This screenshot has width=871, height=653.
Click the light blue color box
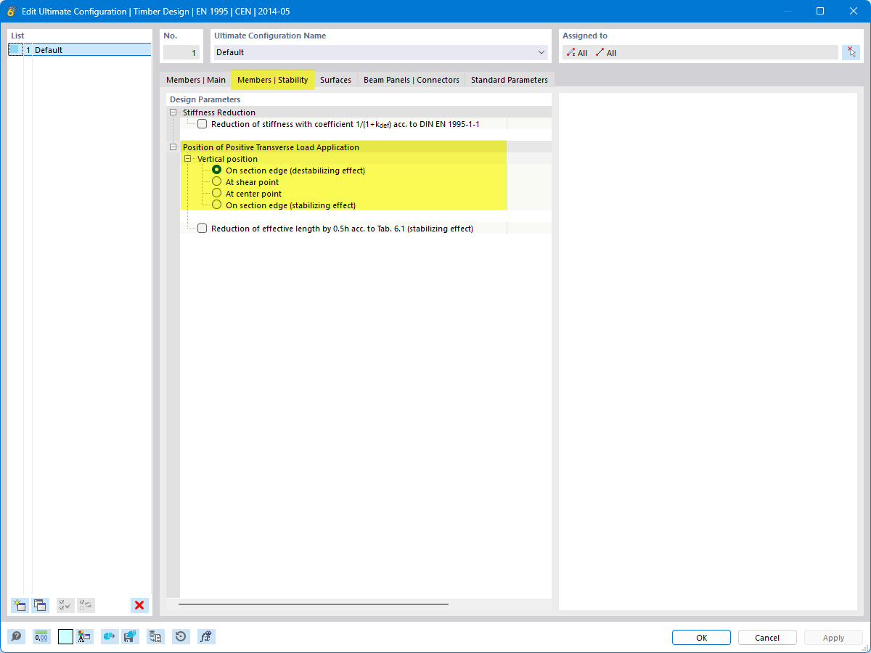tap(65, 637)
